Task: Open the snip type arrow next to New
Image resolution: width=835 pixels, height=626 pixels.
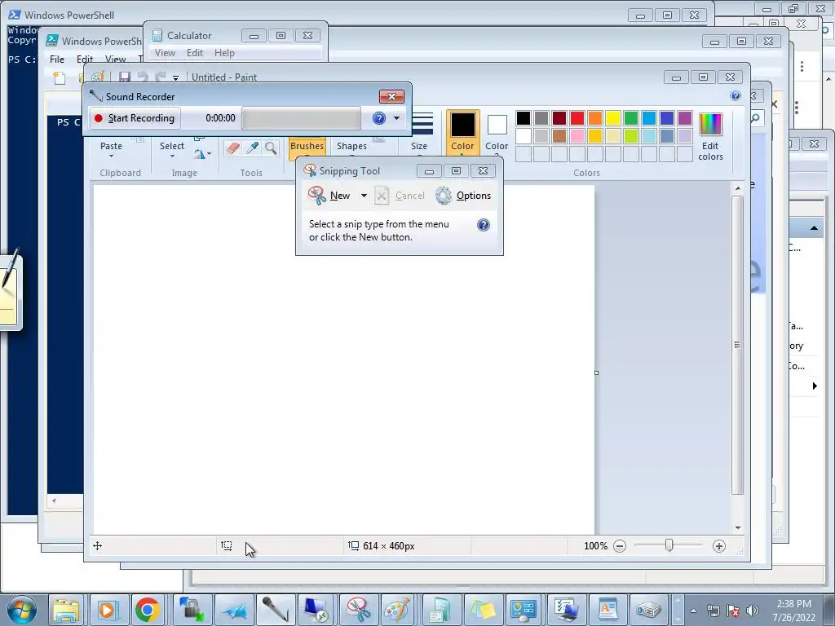Action: click(364, 196)
